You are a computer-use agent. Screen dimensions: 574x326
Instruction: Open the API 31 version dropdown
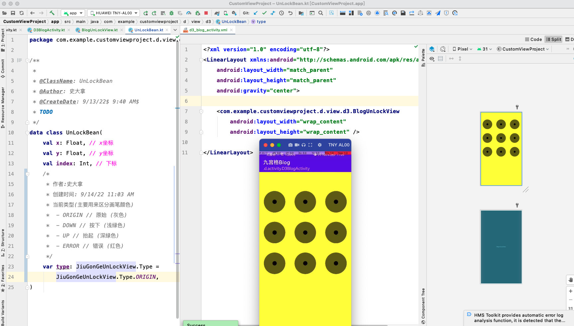pos(484,49)
